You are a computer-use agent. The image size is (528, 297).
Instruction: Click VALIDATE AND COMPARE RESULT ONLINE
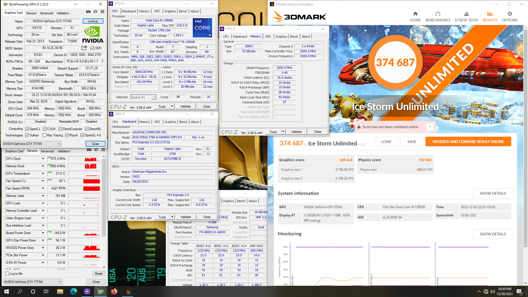pos(468,142)
